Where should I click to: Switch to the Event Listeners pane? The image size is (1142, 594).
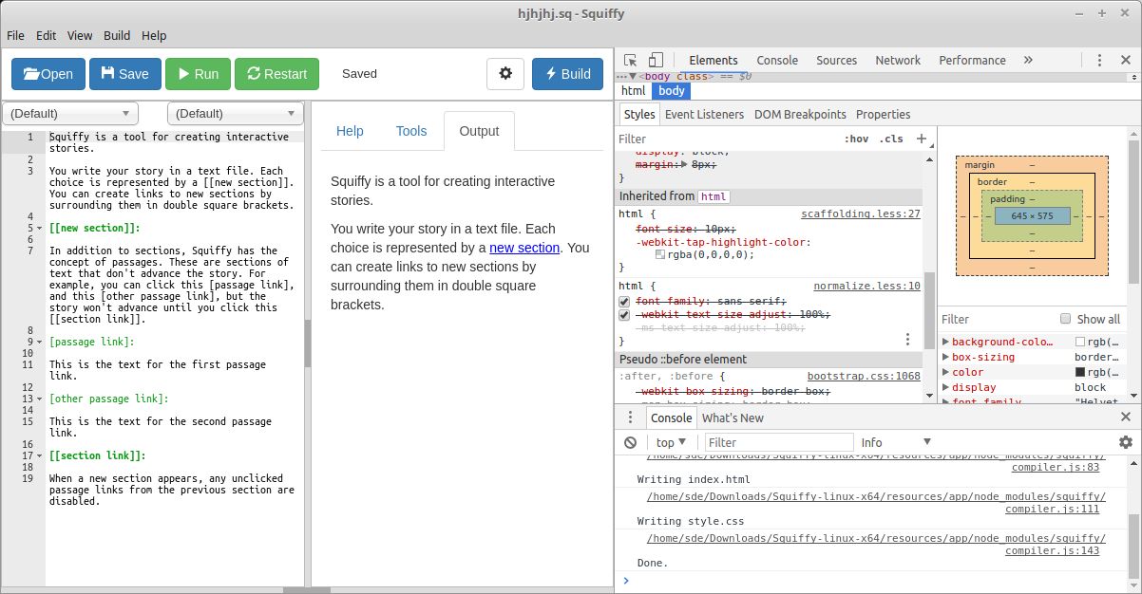click(704, 114)
